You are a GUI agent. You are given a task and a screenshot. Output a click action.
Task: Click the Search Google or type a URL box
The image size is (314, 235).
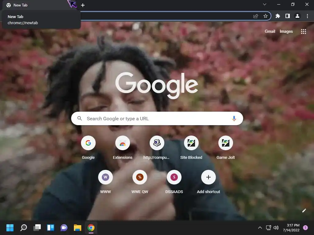click(157, 118)
